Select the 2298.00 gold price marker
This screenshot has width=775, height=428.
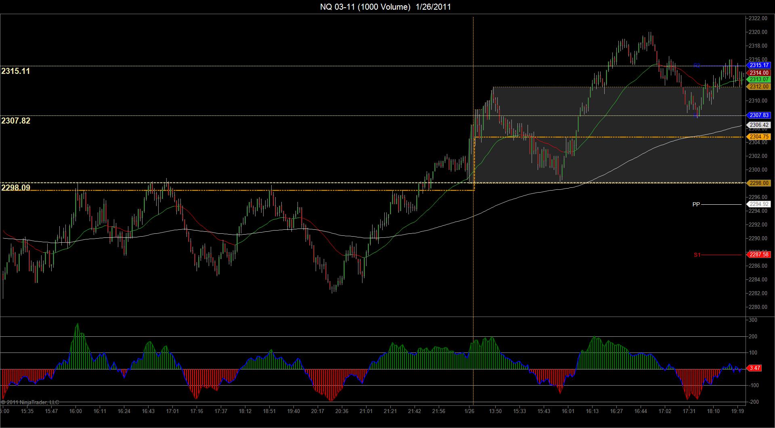click(x=759, y=183)
